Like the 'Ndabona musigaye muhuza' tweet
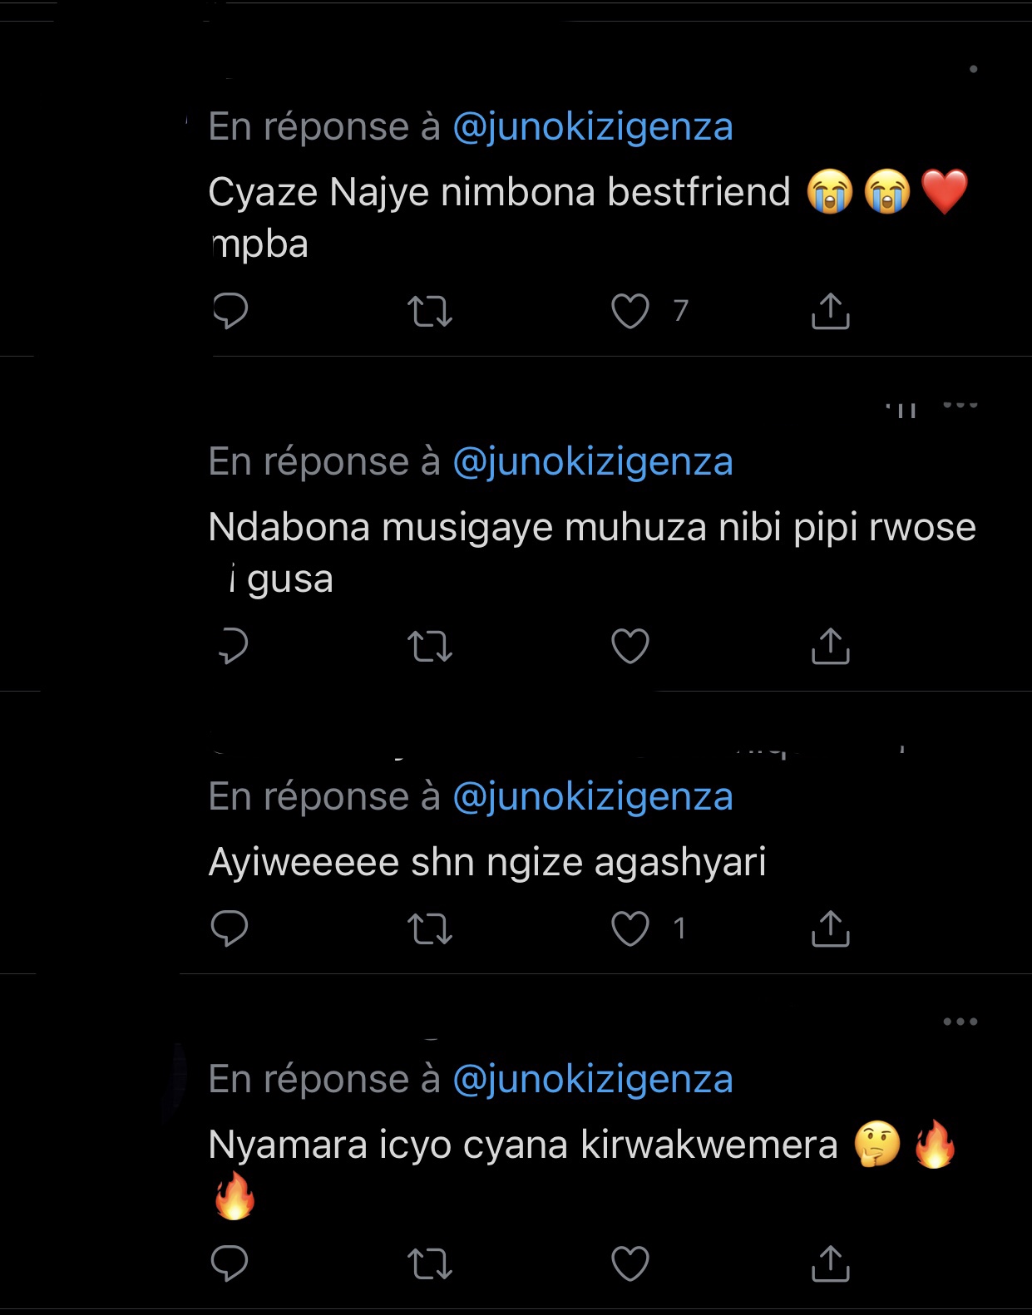The height and width of the screenshot is (1315, 1032). (x=630, y=646)
